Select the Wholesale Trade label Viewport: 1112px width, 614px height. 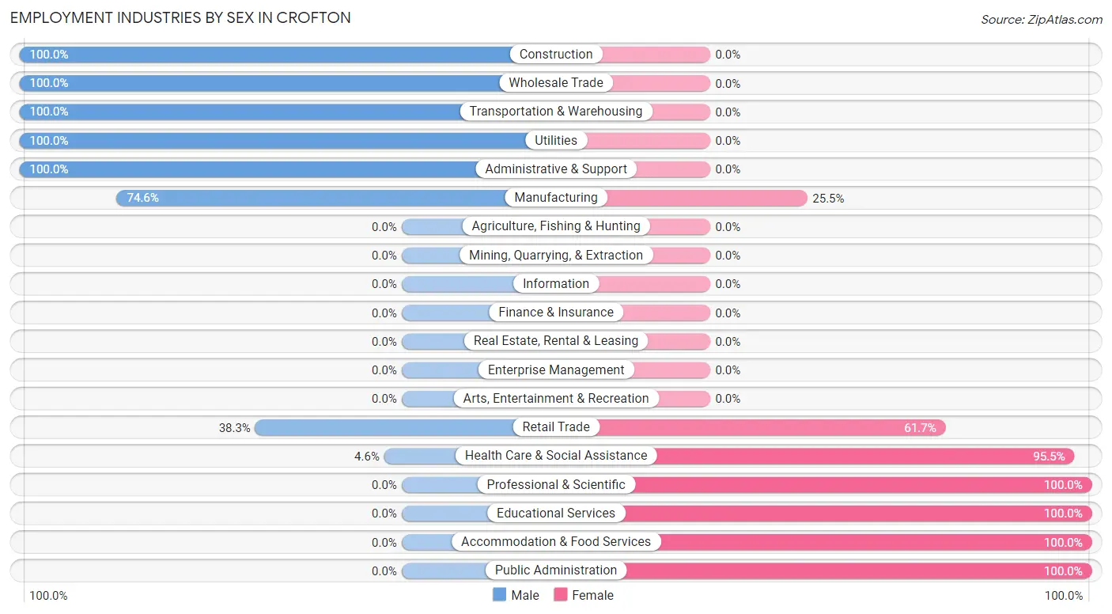point(556,83)
